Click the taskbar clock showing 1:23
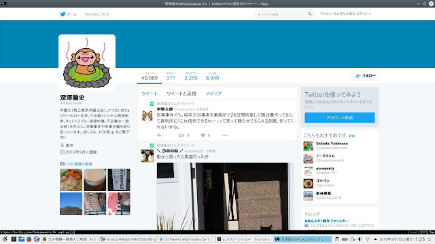Image resolution: width=435 pixels, height=244 pixels. (x=420, y=239)
